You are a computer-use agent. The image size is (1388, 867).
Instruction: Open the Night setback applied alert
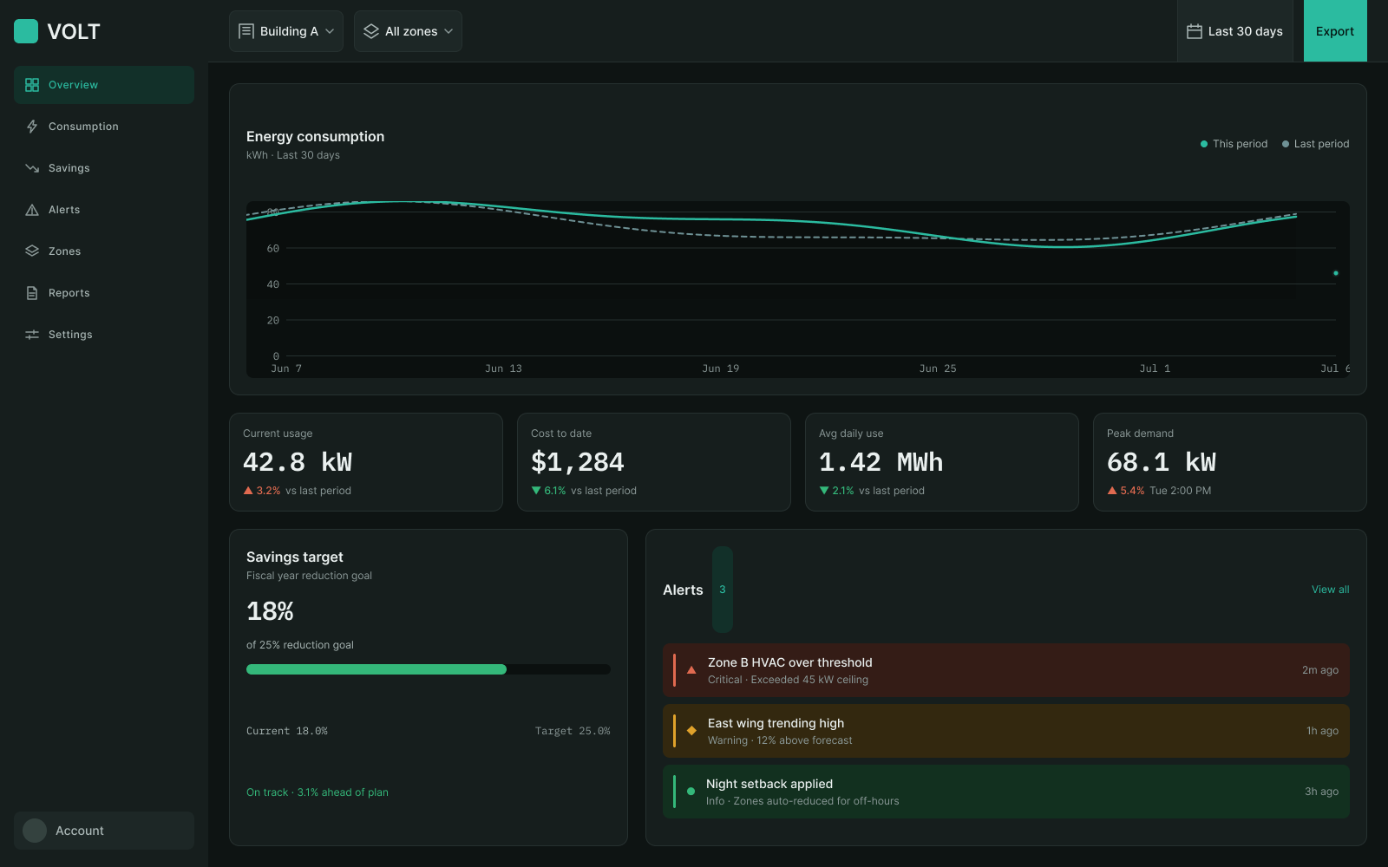point(1006,792)
